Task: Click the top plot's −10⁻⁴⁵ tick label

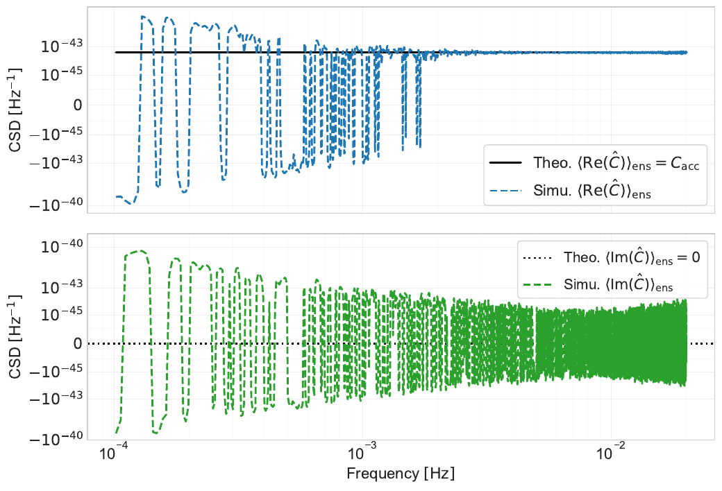Action: pyautogui.click(x=56, y=135)
